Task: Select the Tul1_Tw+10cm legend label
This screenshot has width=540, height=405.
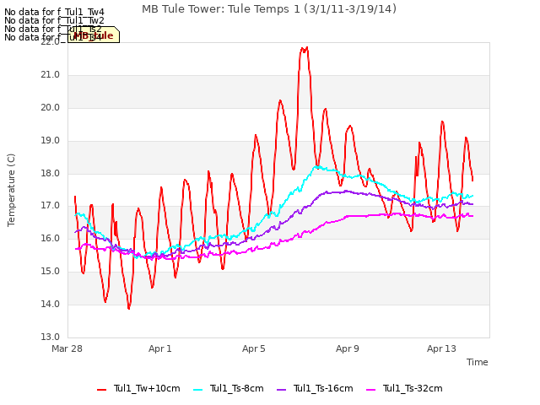Action: click(147, 388)
